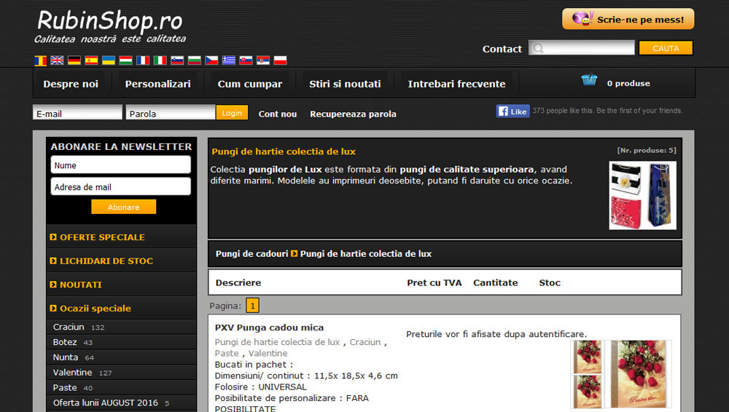
Task: Choose the Slovenian flag
Action: [177, 60]
